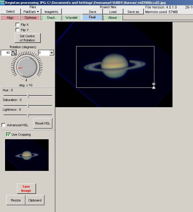Click the project Load button

113,12
